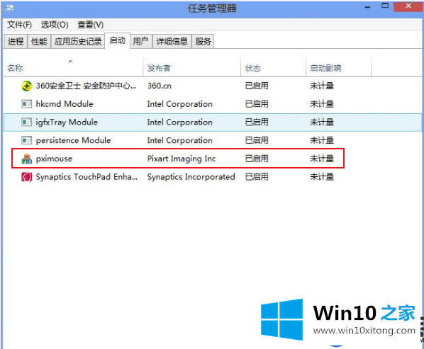Image resolution: width=424 pixels, height=349 pixels.
Task: Click 未计量 impact in igfxTray Module row
Action: tap(322, 122)
